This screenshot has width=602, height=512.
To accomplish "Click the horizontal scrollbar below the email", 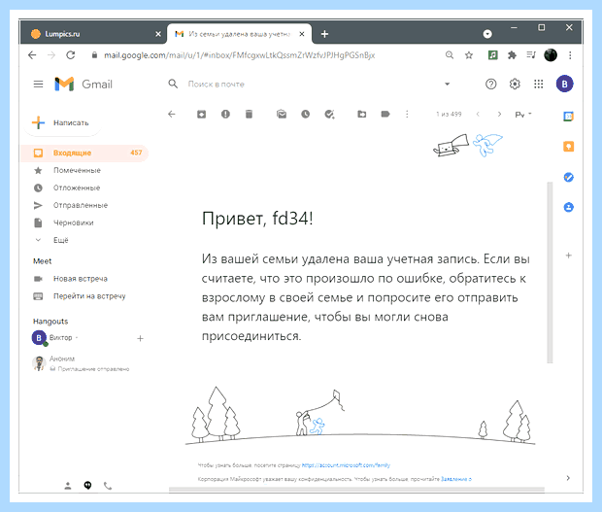I will pyautogui.click(x=356, y=490).
